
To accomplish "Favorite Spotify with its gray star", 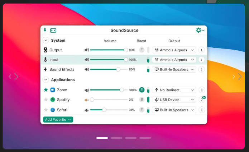I will 46,100.
